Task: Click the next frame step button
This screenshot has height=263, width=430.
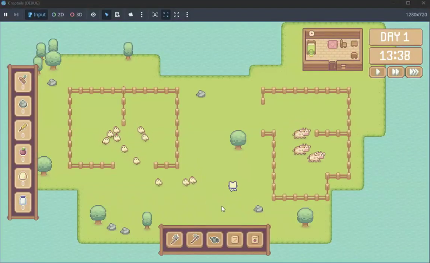Action: click(x=16, y=15)
